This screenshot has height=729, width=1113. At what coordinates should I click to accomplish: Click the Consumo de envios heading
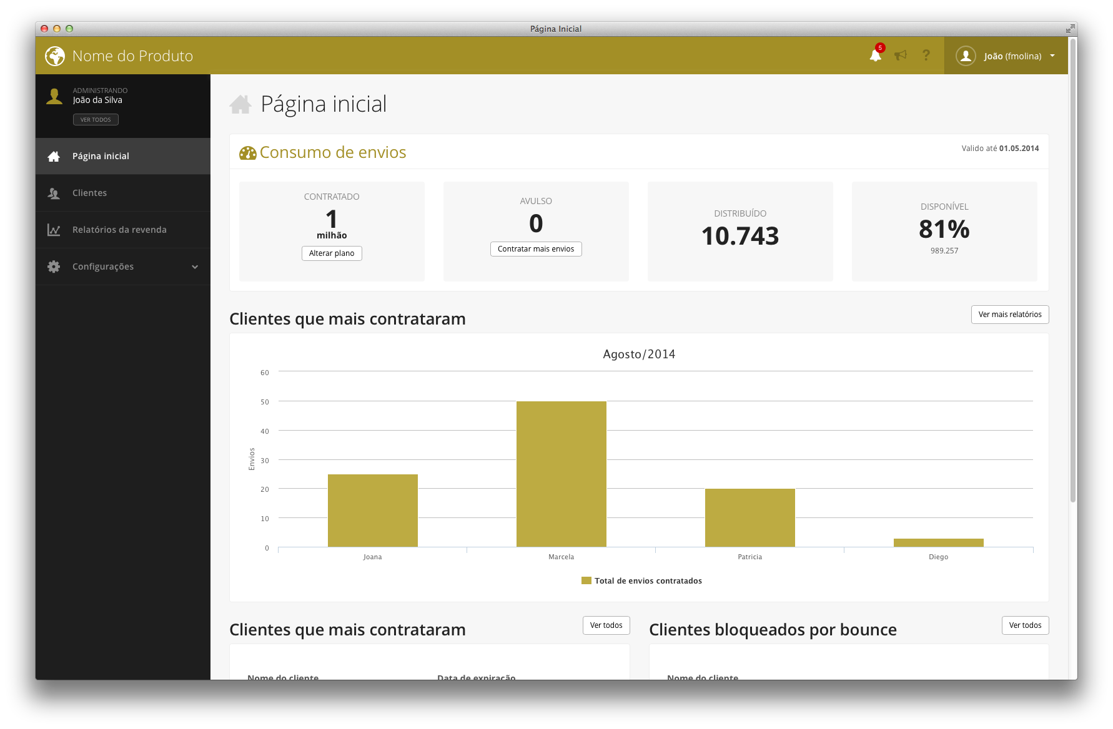click(333, 153)
